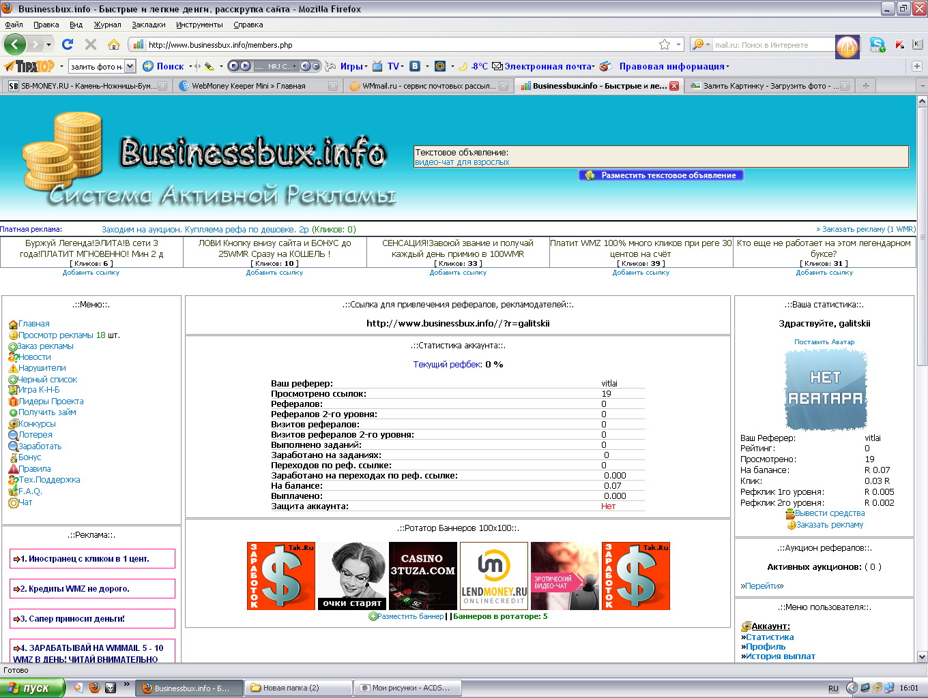Screen dimensions: 928x698
Task: Click the Бонус menu entry
Action: [x=29, y=457]
